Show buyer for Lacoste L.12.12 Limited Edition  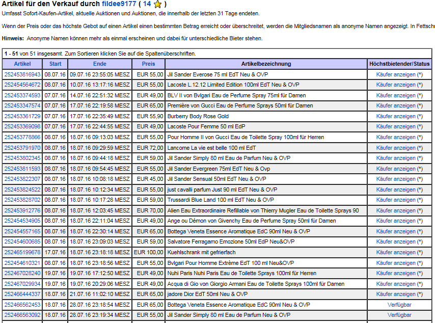[x=396, y=85]
